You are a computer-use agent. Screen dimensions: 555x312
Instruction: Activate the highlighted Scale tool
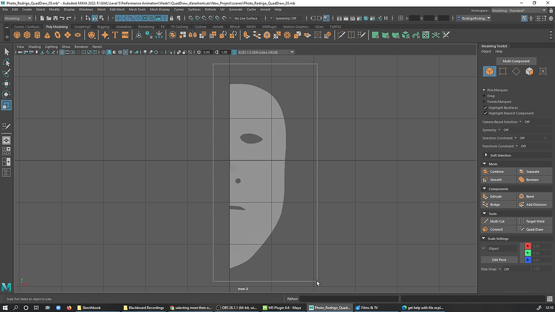coord(6,105)
